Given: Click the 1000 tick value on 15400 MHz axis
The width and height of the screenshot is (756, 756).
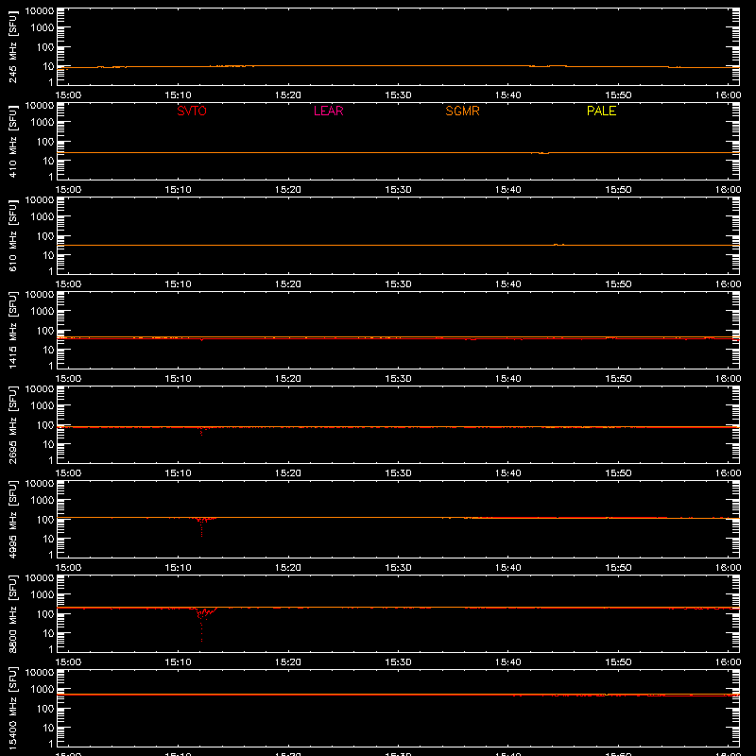Looking at the screenshot, I should tap(43, 690).
